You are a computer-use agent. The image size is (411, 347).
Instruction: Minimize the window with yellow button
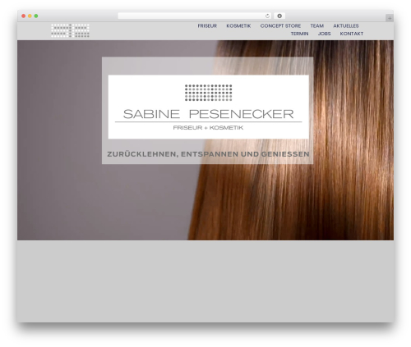(x=30, y=16)
